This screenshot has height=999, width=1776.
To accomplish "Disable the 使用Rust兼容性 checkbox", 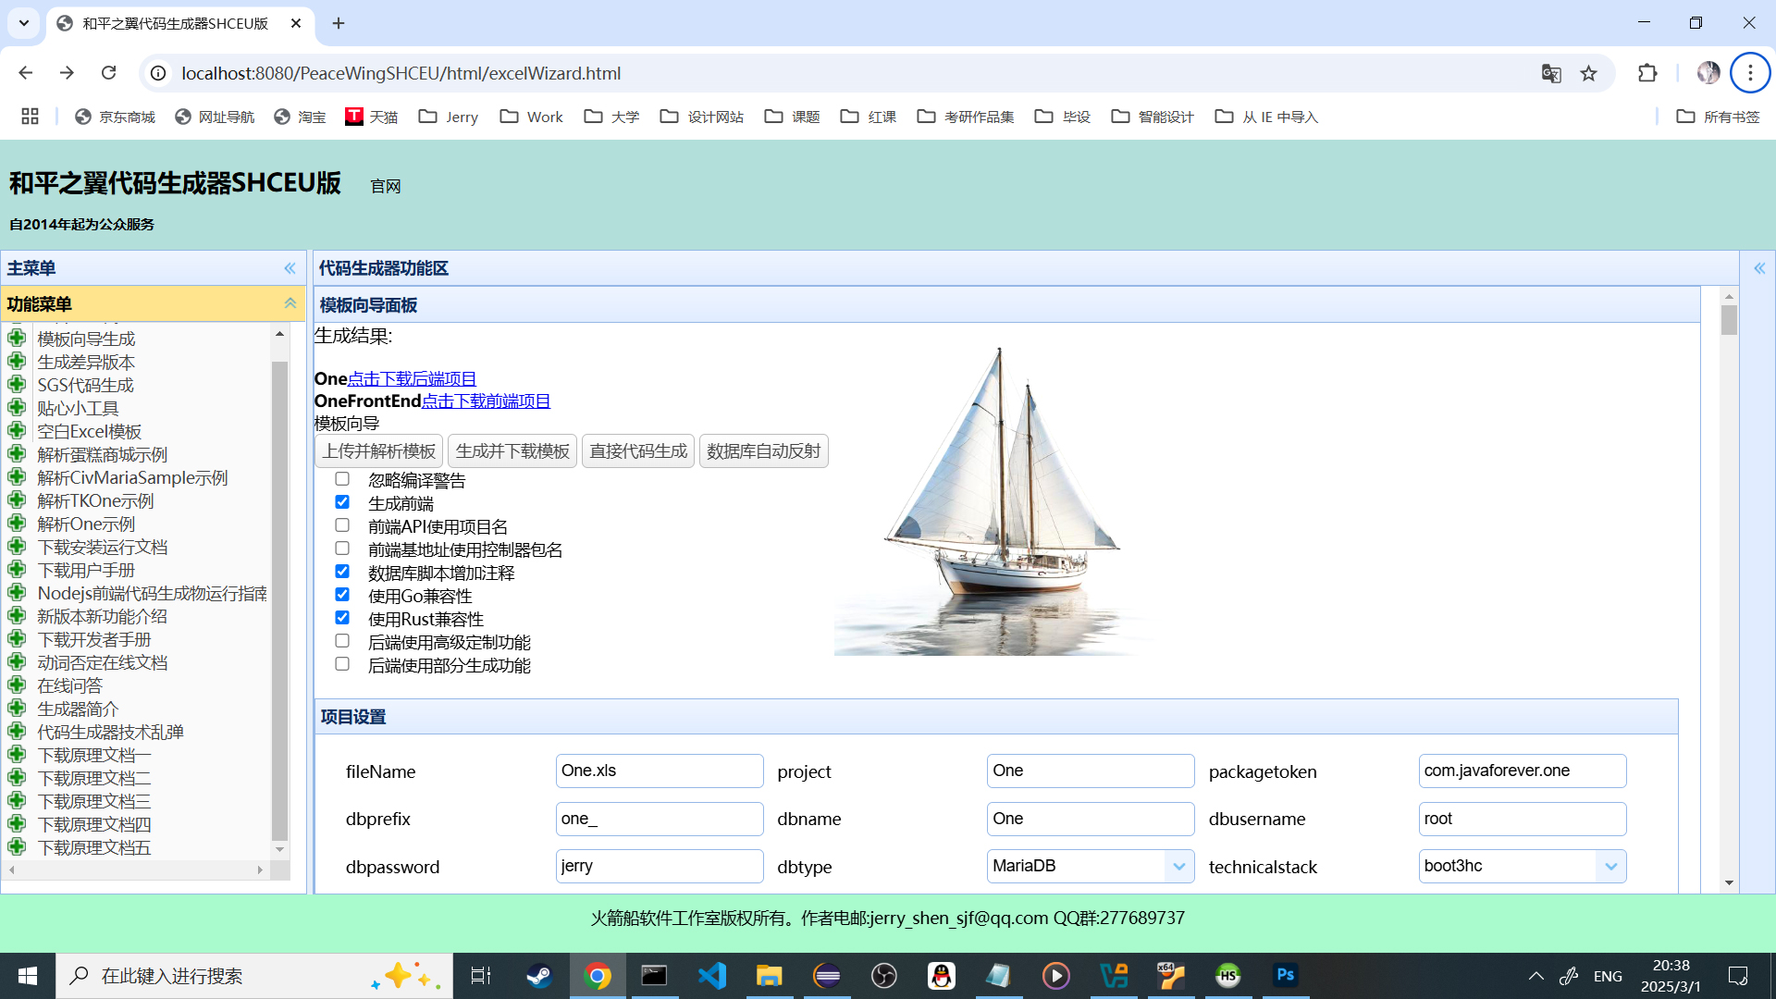I will 342,618.
